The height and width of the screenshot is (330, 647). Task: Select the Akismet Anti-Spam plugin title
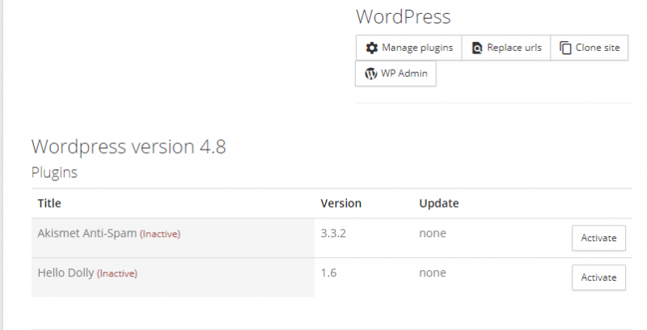coord(87,234)
